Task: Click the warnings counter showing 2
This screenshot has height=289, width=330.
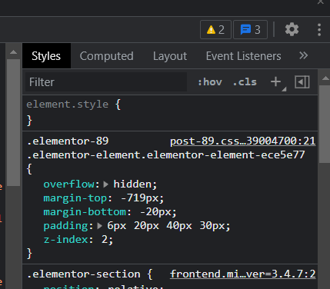Action: [x=215, y=30]
